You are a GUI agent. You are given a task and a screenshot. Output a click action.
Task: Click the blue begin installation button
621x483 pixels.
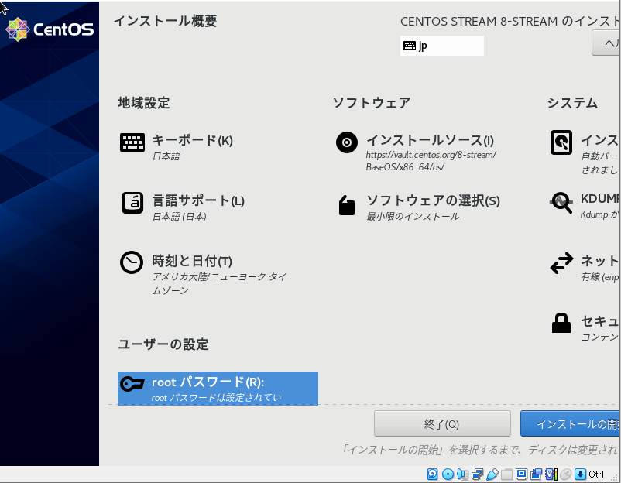tap(571, 423)
